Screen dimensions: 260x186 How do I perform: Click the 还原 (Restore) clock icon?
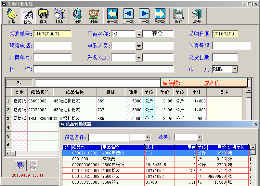(x=78, y=16)
